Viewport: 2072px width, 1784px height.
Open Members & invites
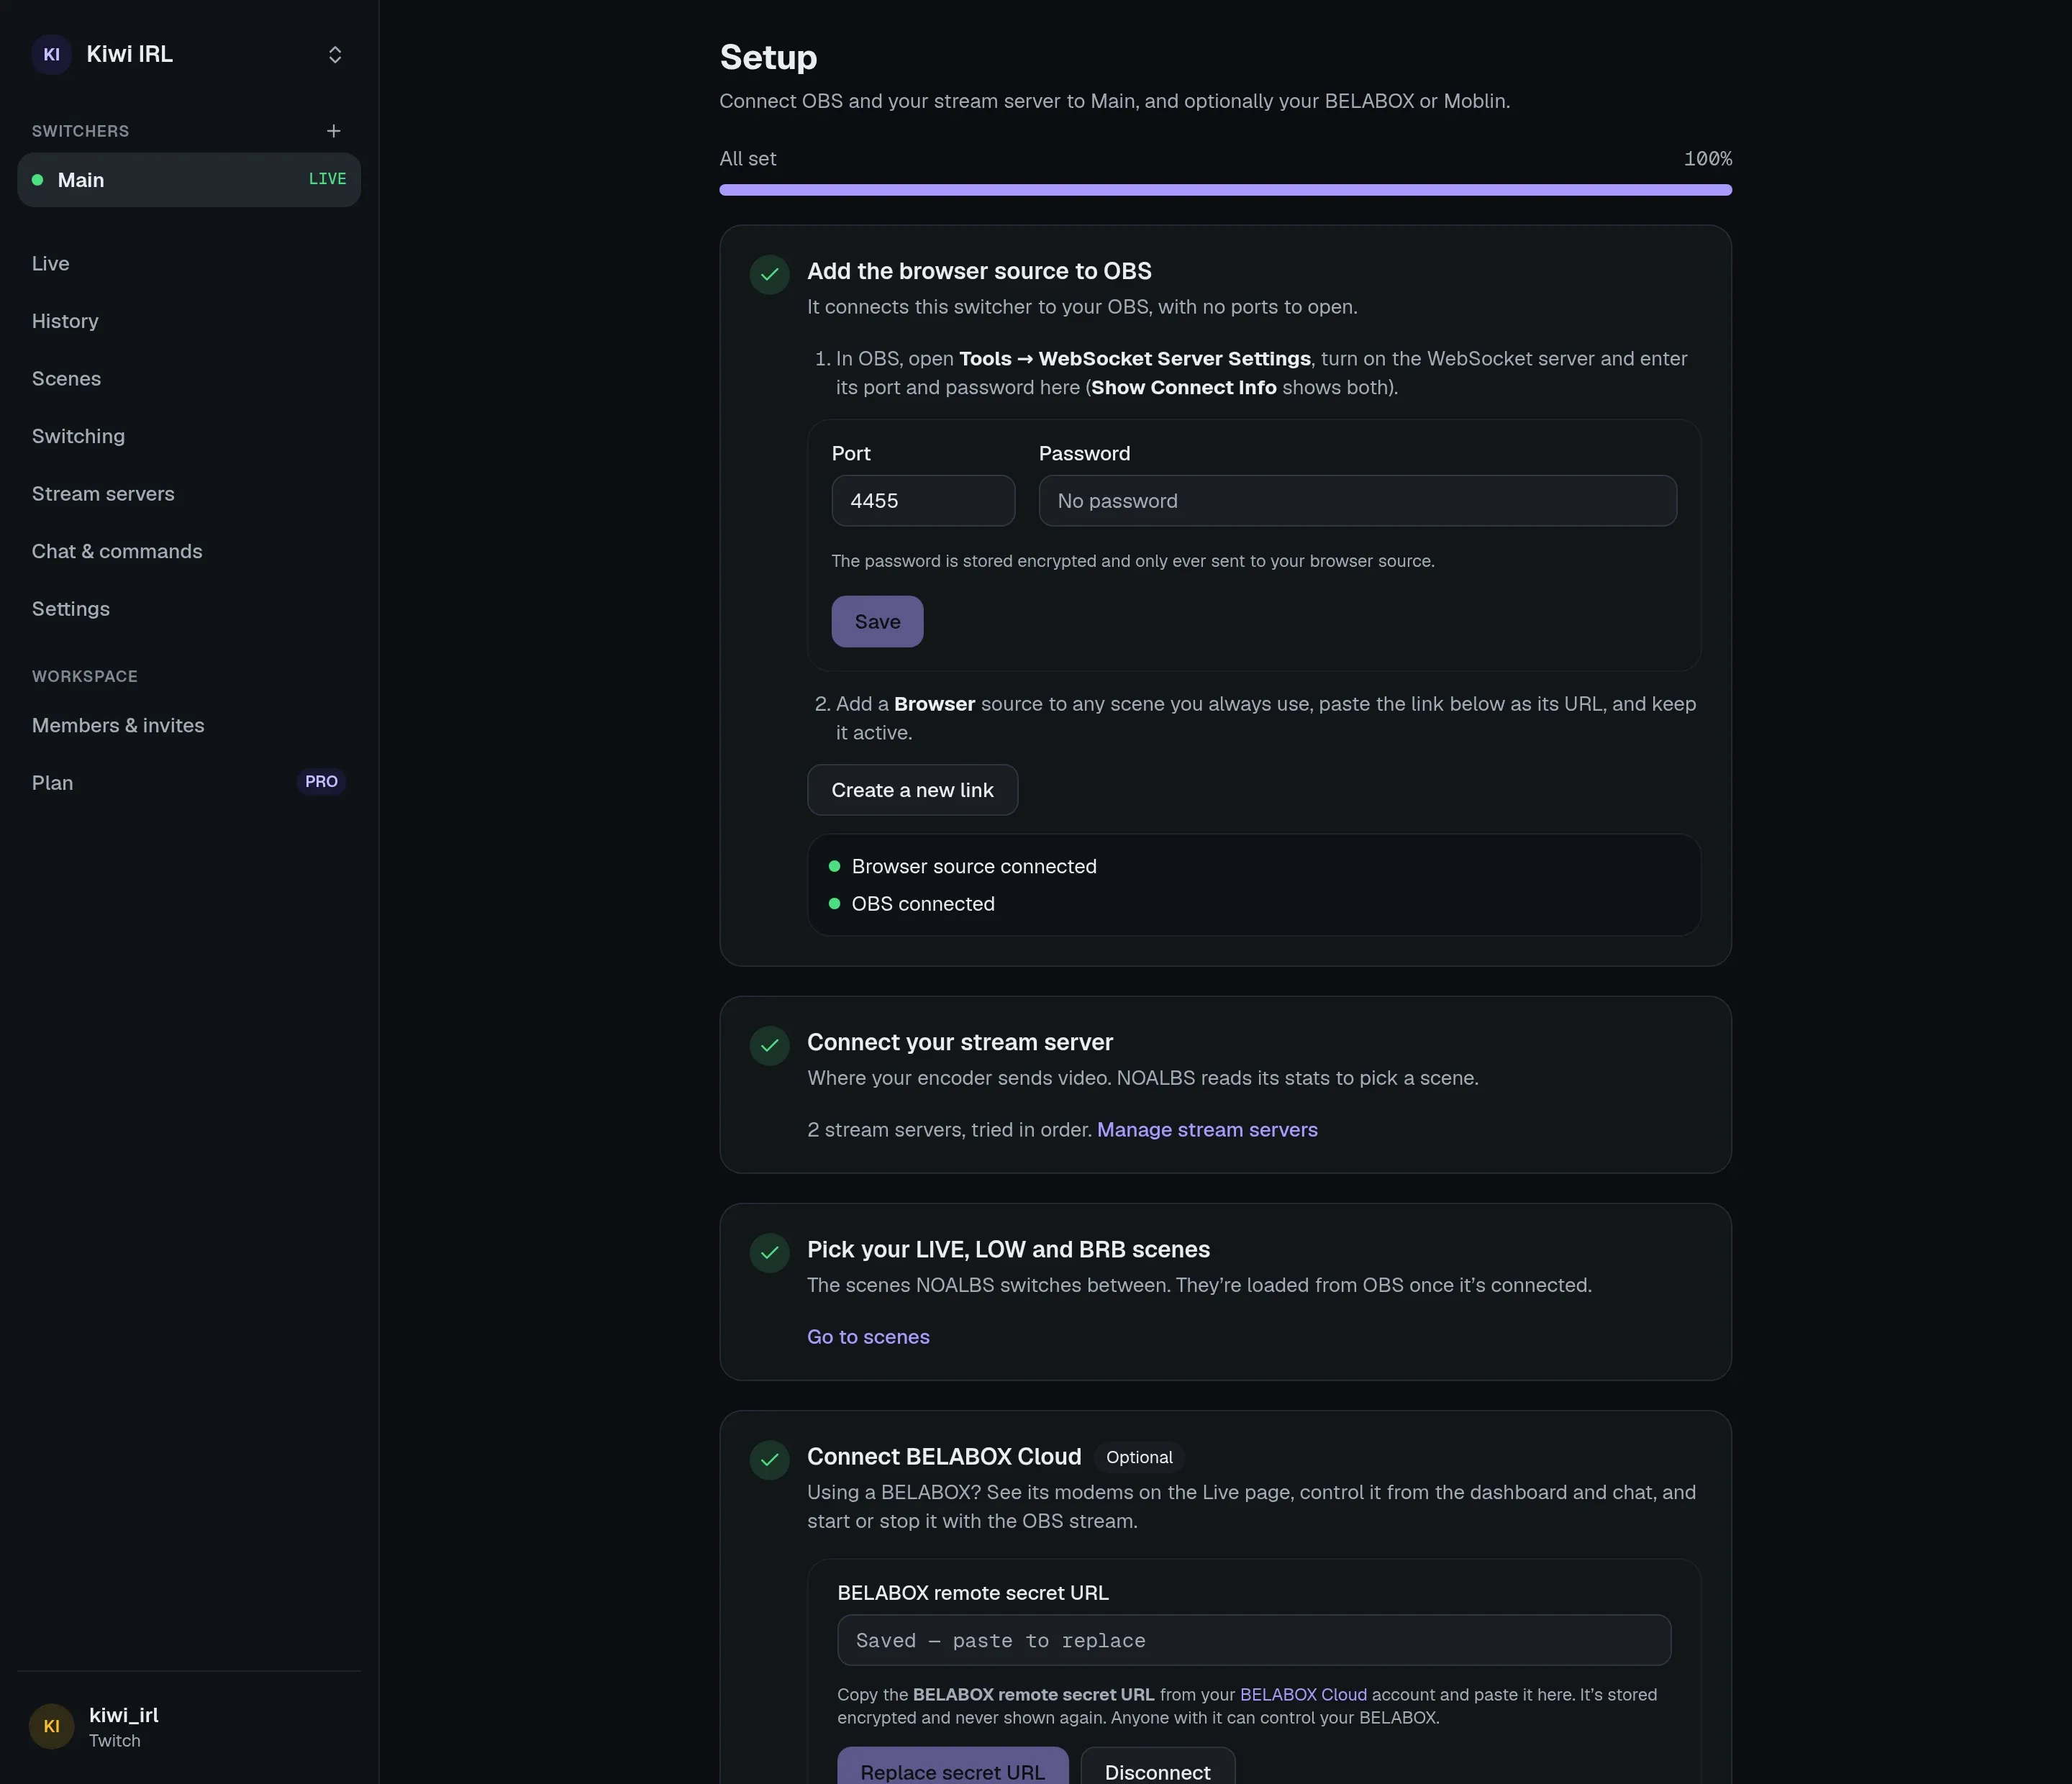118,725
